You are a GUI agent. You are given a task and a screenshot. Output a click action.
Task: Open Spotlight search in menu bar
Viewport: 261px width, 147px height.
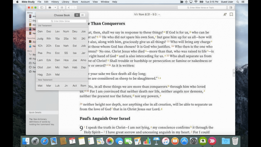tap(238, 2)
